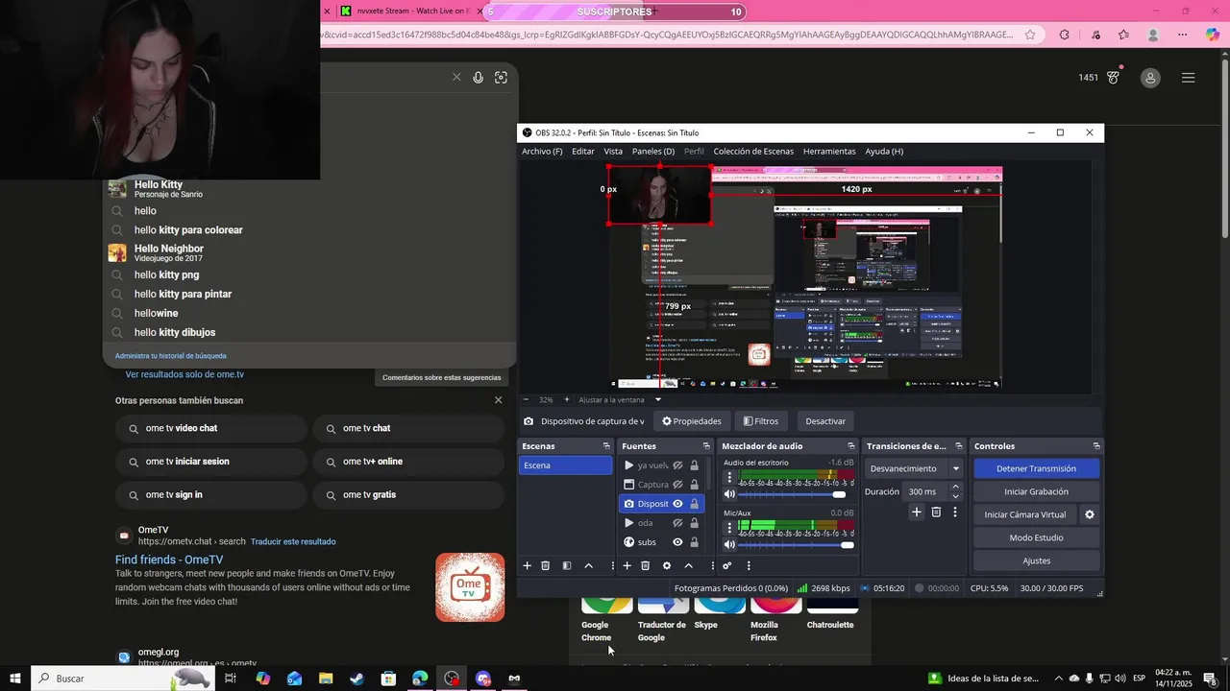Open audio mixer three-dot menu at bottom
The width and height of the screenshot is (1230, 691).
pyautogui.click(x=749, y=565)
